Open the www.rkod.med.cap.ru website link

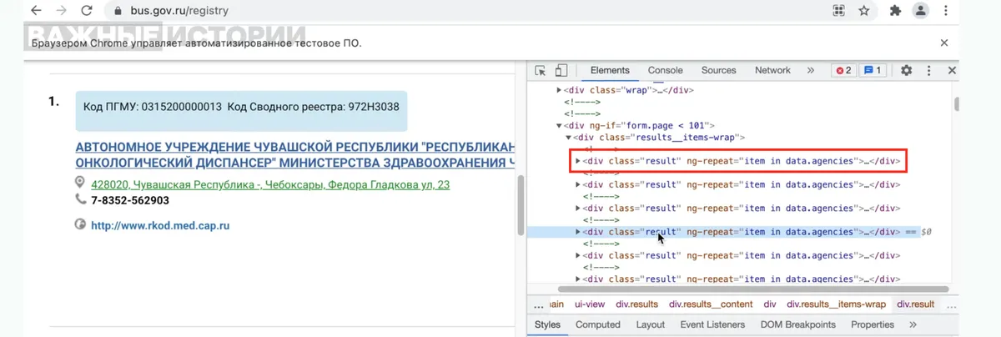click(160, 225)
